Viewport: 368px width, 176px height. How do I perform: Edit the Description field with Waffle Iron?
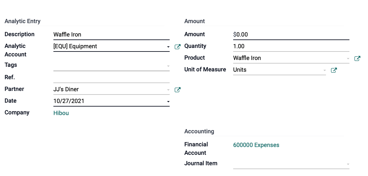coord(111,35)
